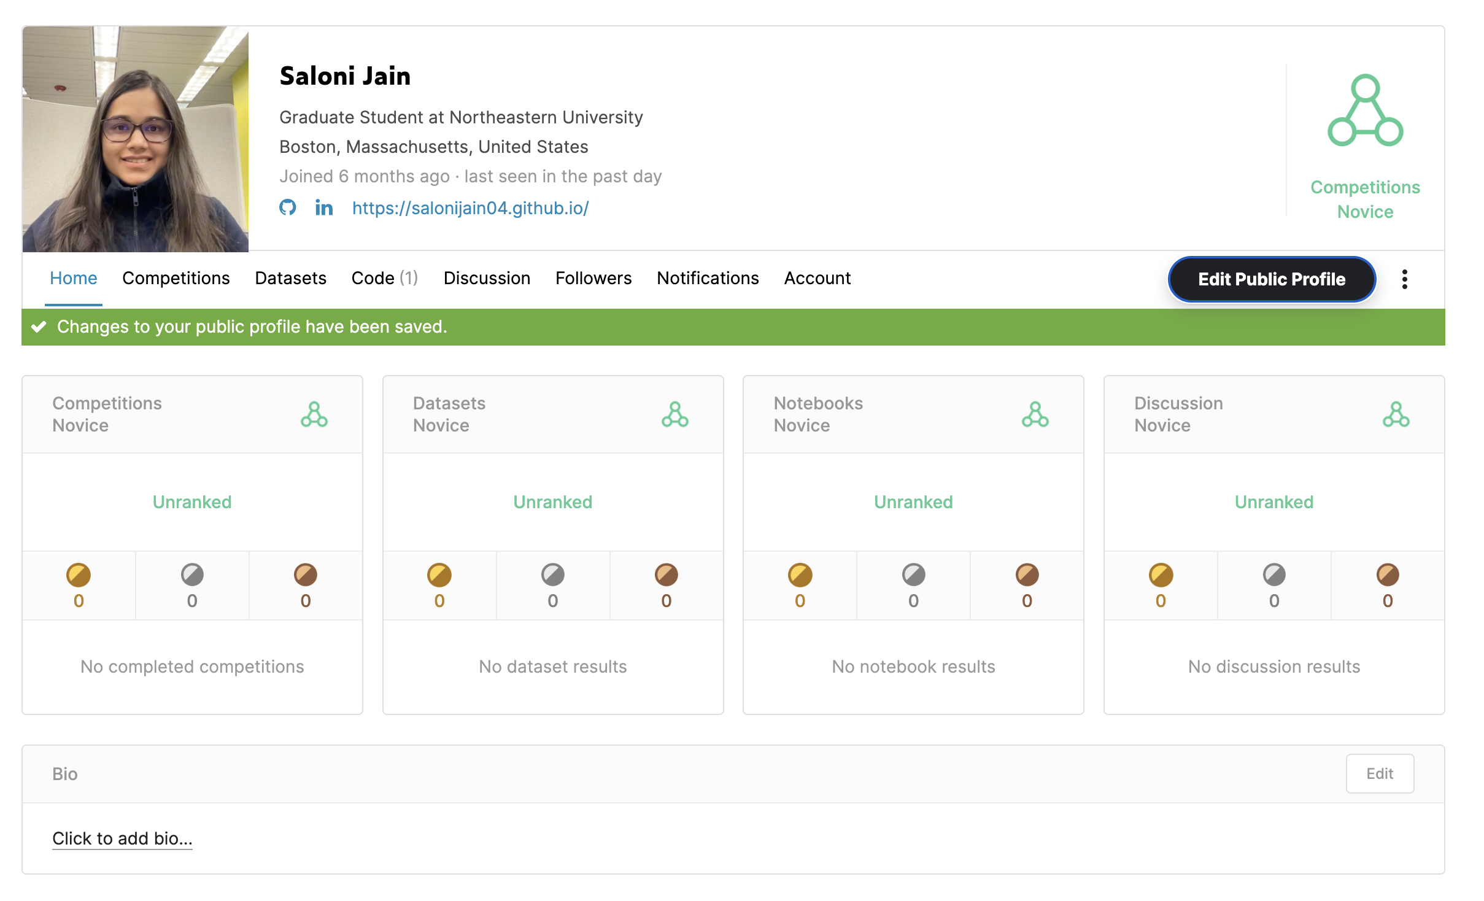Click the gold medal in Competitions card
Screen dimensions: 1484x901
[79, 575]
